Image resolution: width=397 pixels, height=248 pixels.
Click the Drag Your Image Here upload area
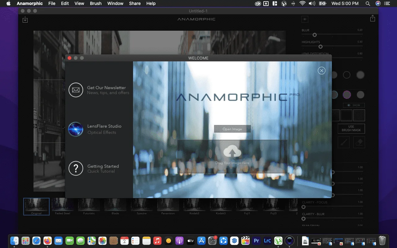click(x=232, y=157)
